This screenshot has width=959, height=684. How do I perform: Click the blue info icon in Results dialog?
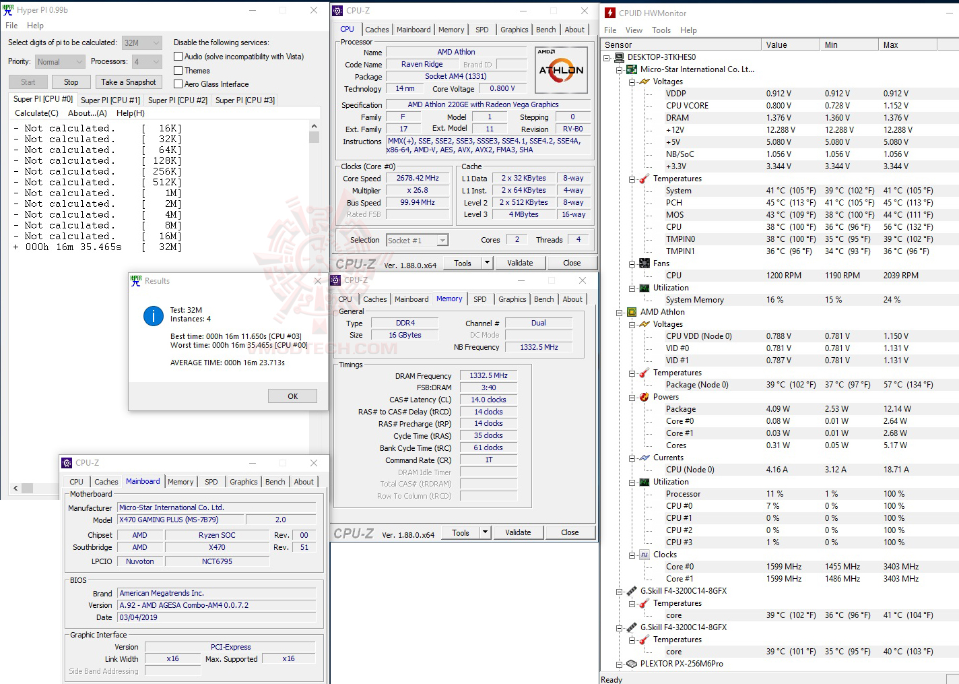click(x=154, y=315)
